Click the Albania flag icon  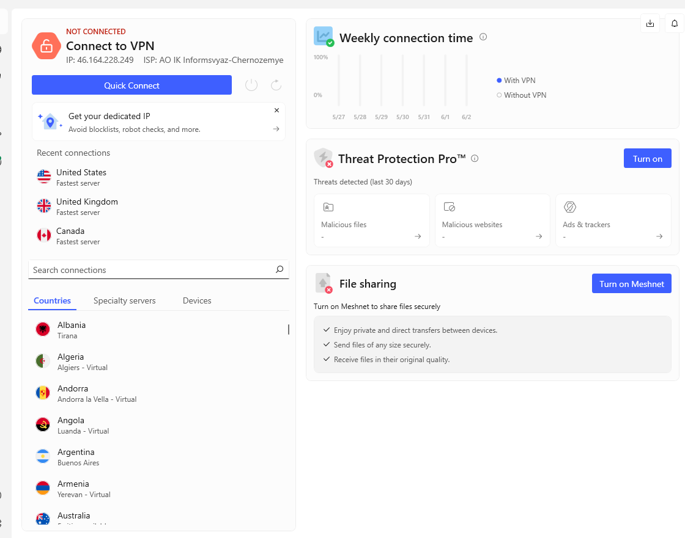[43, 329]
